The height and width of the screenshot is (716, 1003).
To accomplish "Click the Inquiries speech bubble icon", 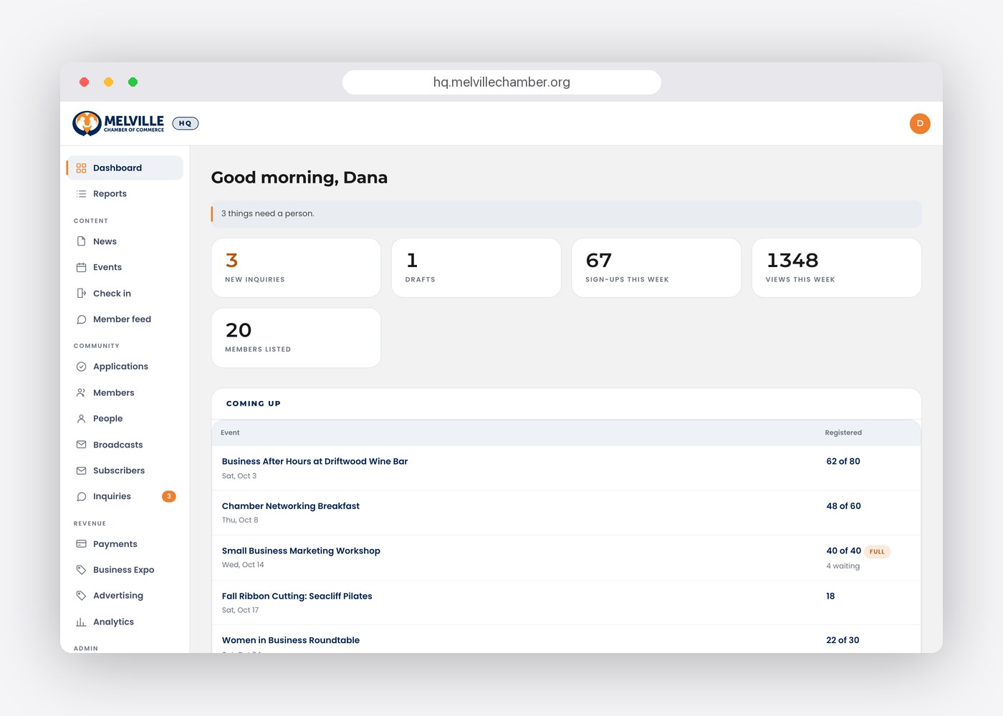I will click(81, 497).
